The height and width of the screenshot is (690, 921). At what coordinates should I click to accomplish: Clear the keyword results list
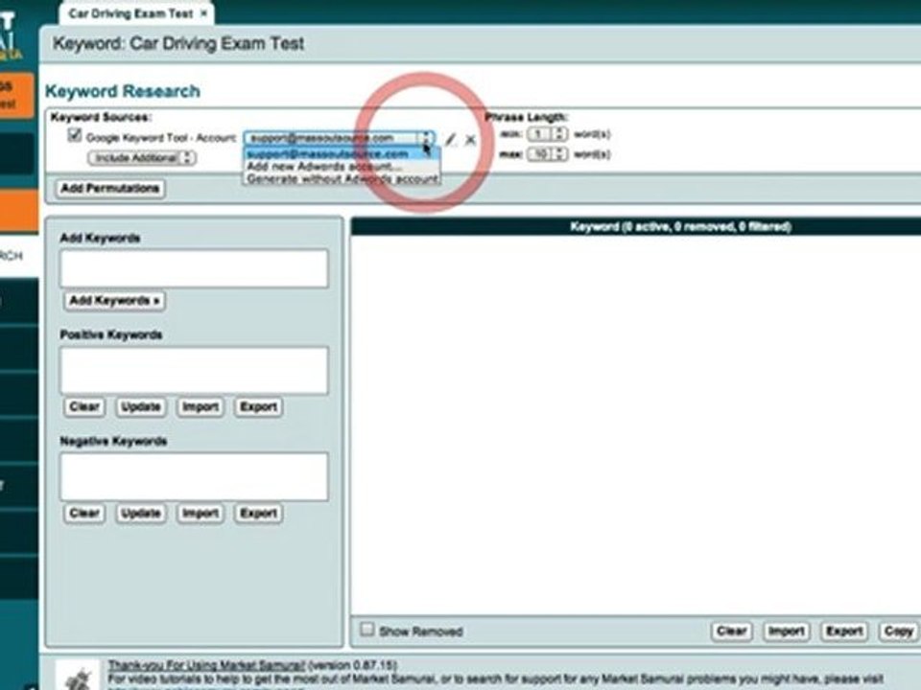(731, 632)
